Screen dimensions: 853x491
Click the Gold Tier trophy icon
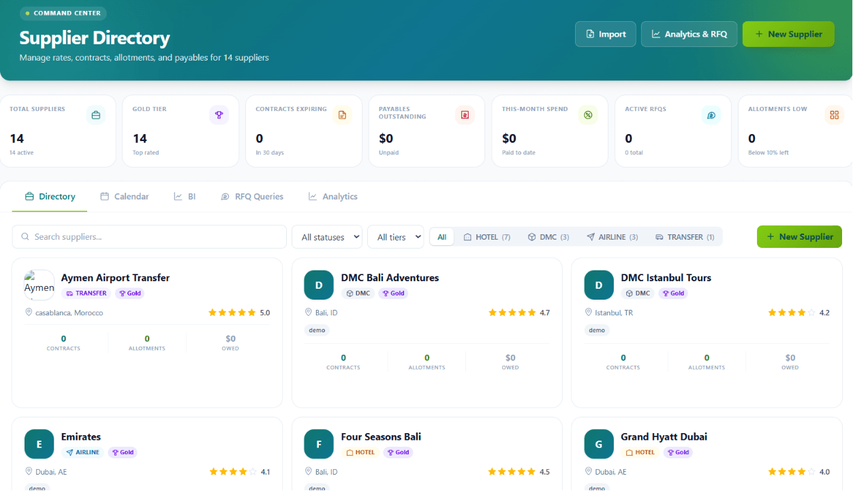[219, 115]
